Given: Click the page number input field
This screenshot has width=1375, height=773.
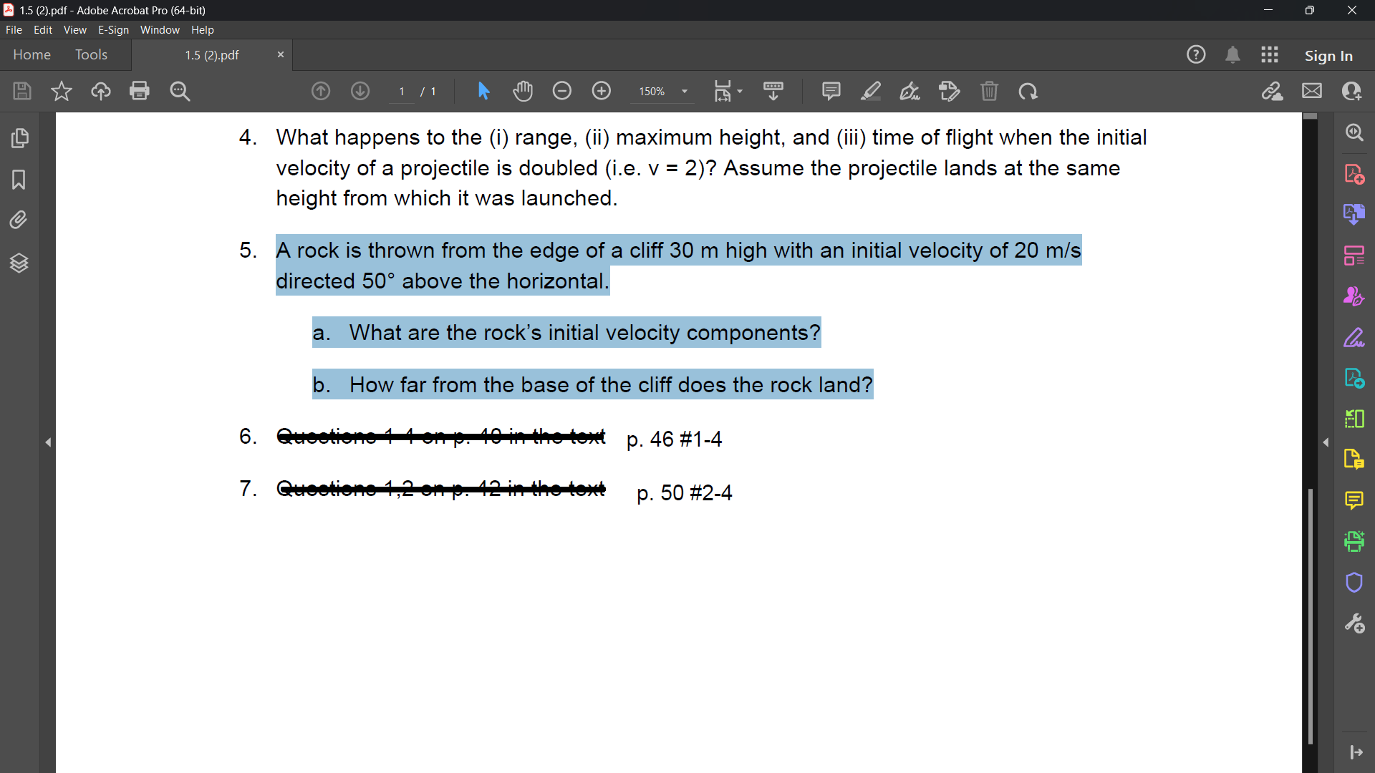Looking at the screenshot, I should pyautogui.click(x=401, y=91).
